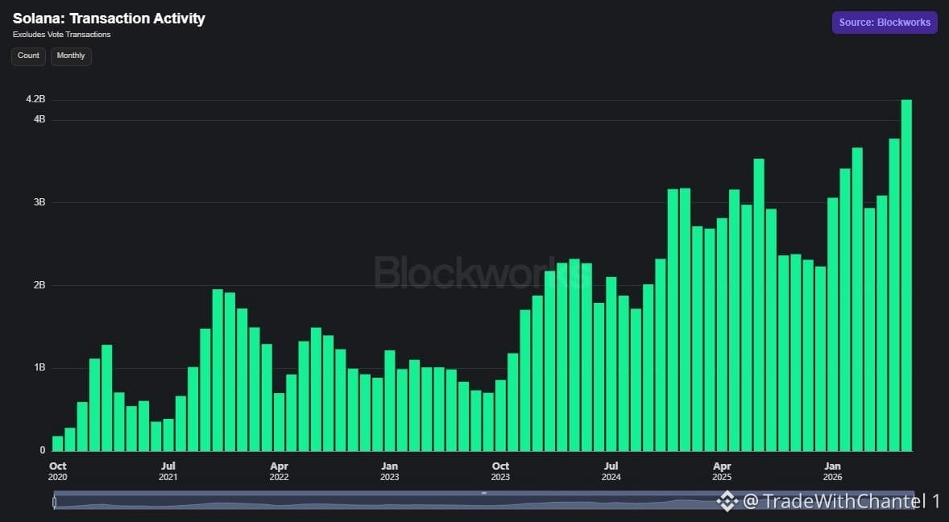Click the Jan 2026 axis label

pyautogui.click(x=832, y=471)
